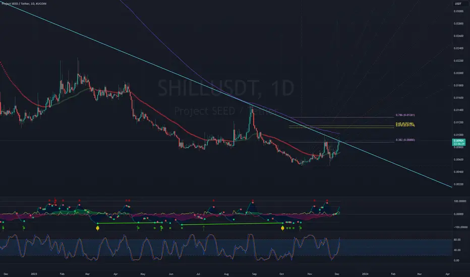Click the 0.00200 price axis label
Screen dimensions: 470x277
click(x=458, y=184)
